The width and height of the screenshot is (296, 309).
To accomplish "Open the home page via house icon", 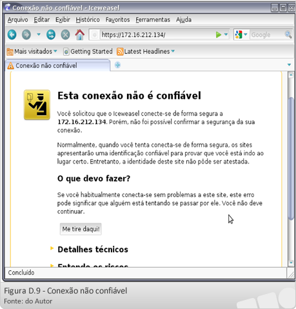I will (79, 34).
